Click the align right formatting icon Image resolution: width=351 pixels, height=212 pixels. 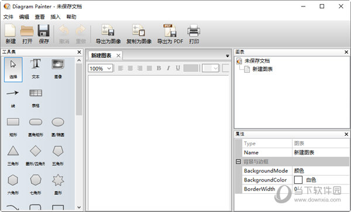tap(140, 68)
